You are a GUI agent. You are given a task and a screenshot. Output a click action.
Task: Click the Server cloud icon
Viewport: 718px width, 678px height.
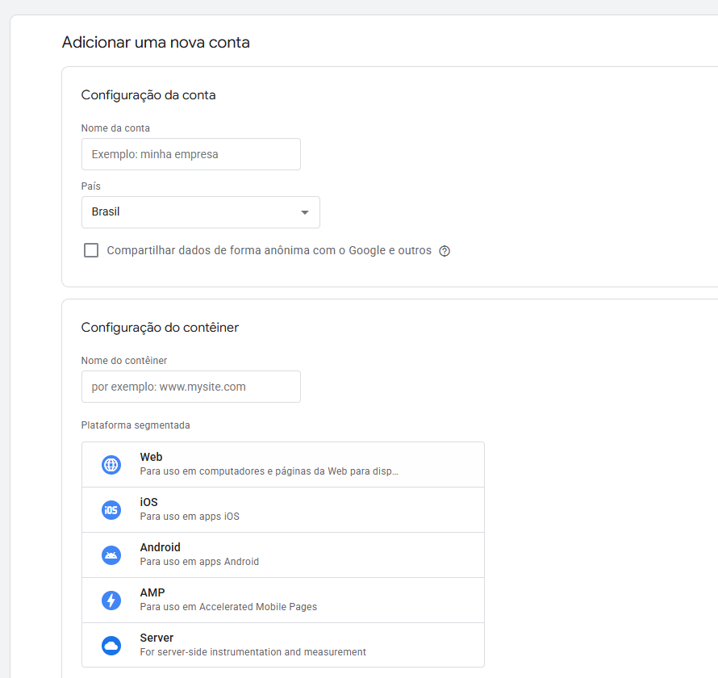pos(111,646)
